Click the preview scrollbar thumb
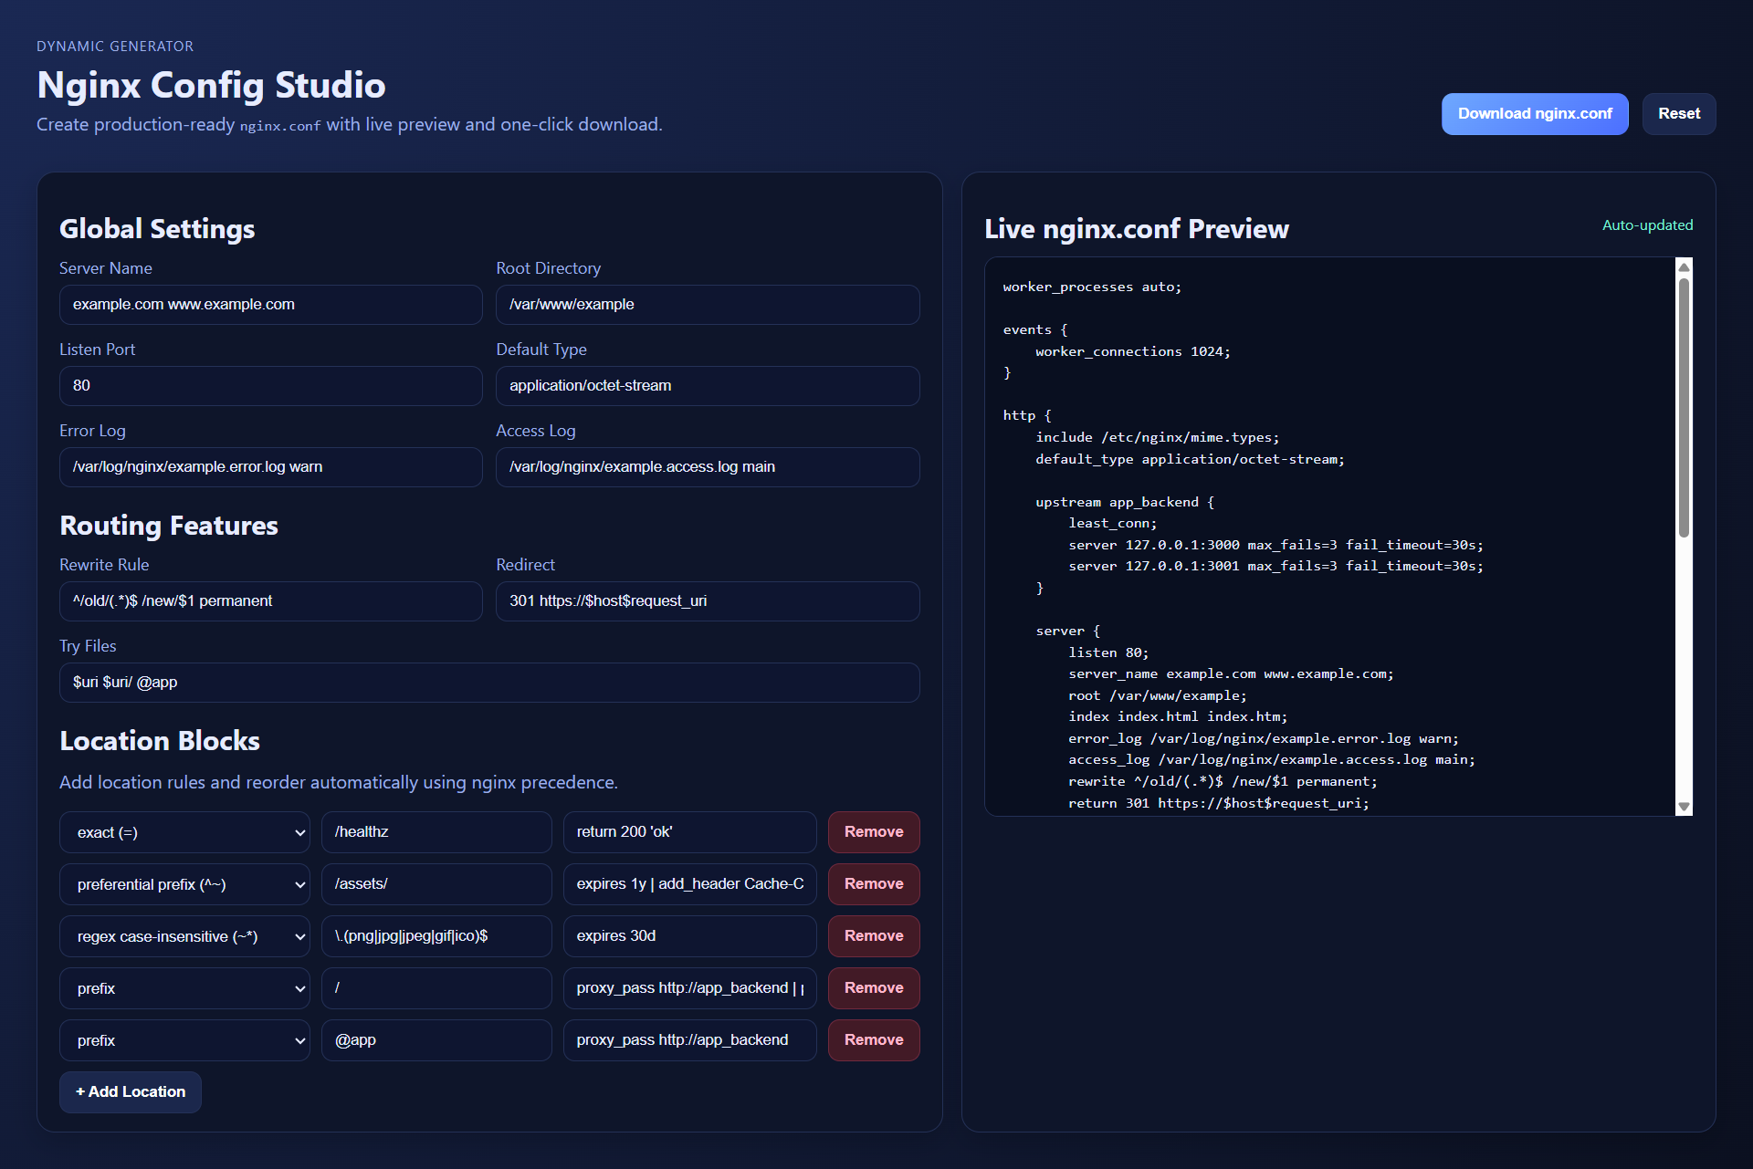 coord(1685,407)
